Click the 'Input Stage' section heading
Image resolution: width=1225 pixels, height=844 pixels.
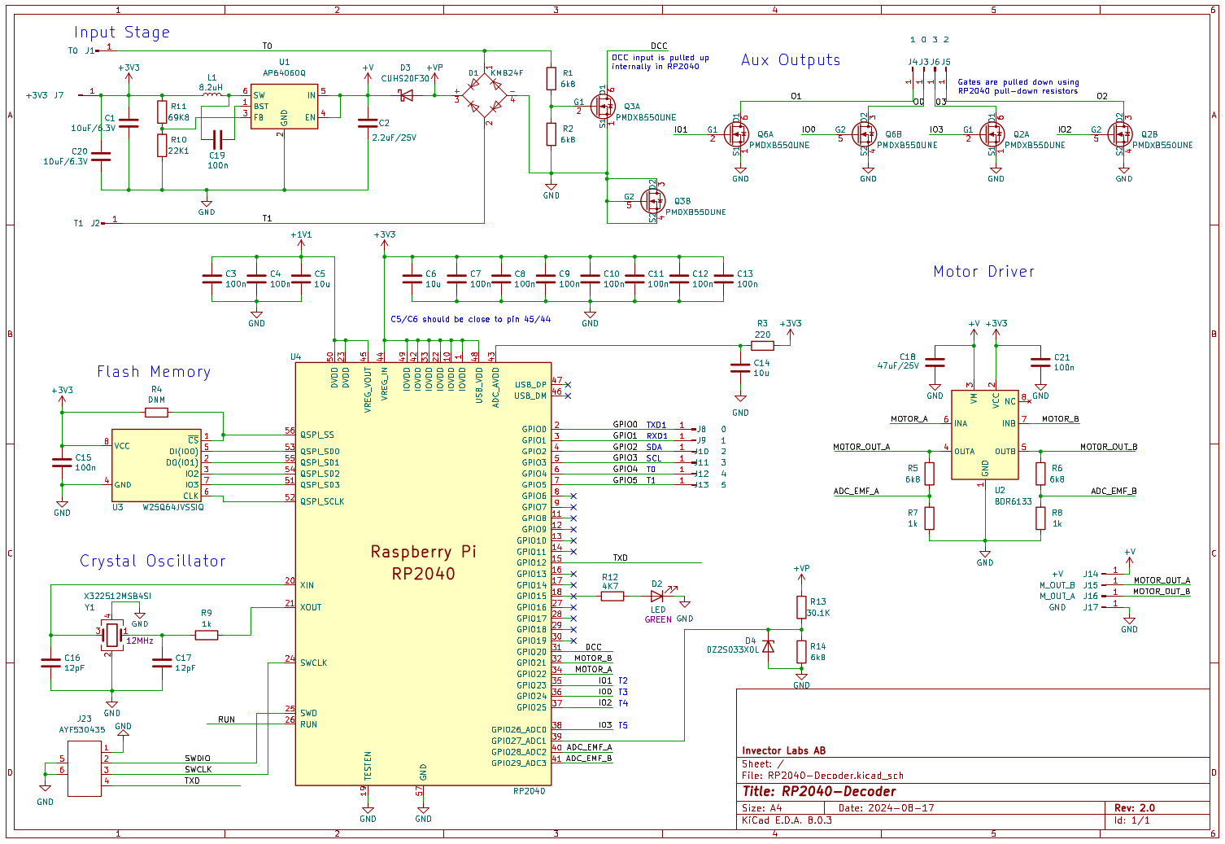pos(122,33)
